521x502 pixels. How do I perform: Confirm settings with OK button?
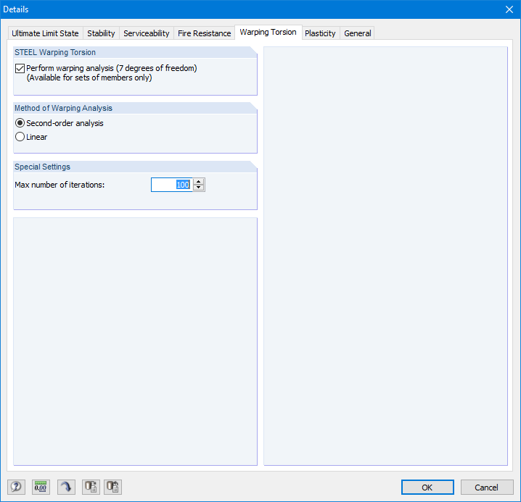[427, 487]
